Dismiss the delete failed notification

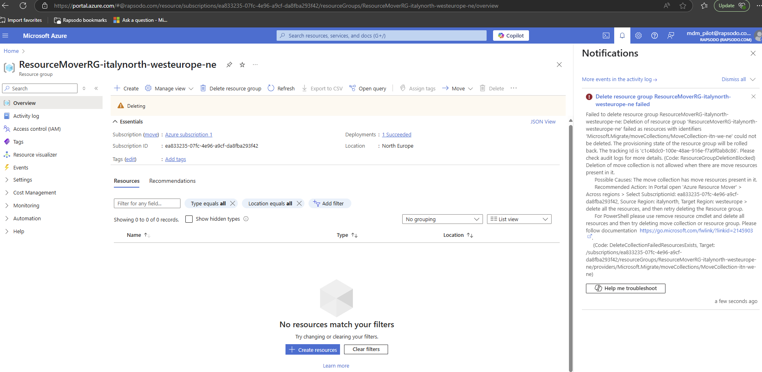pyautogui.click(x=753, y=96)
